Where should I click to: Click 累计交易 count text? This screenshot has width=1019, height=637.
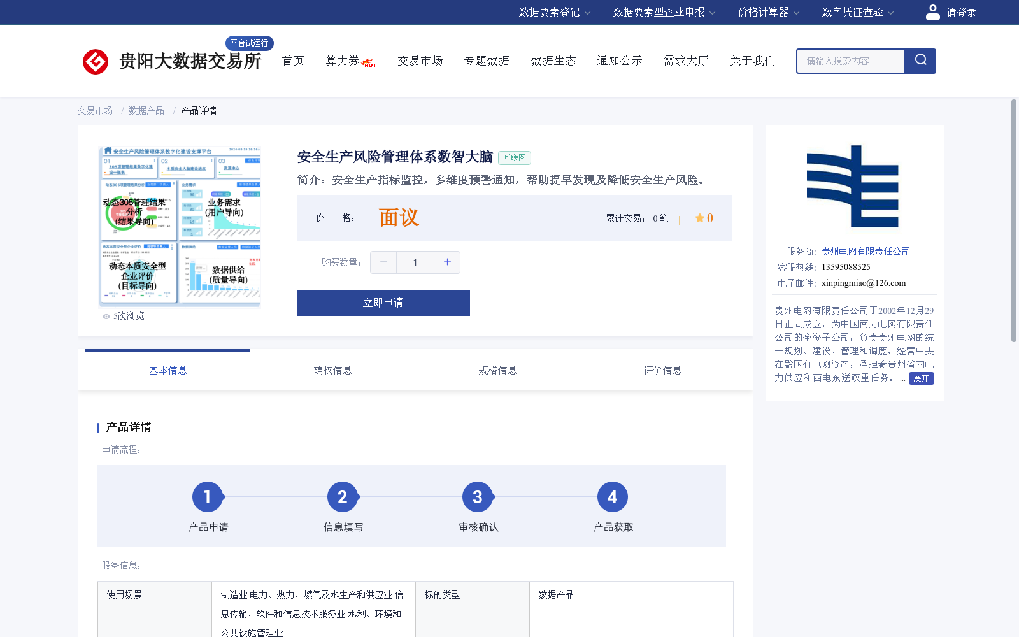637,218
